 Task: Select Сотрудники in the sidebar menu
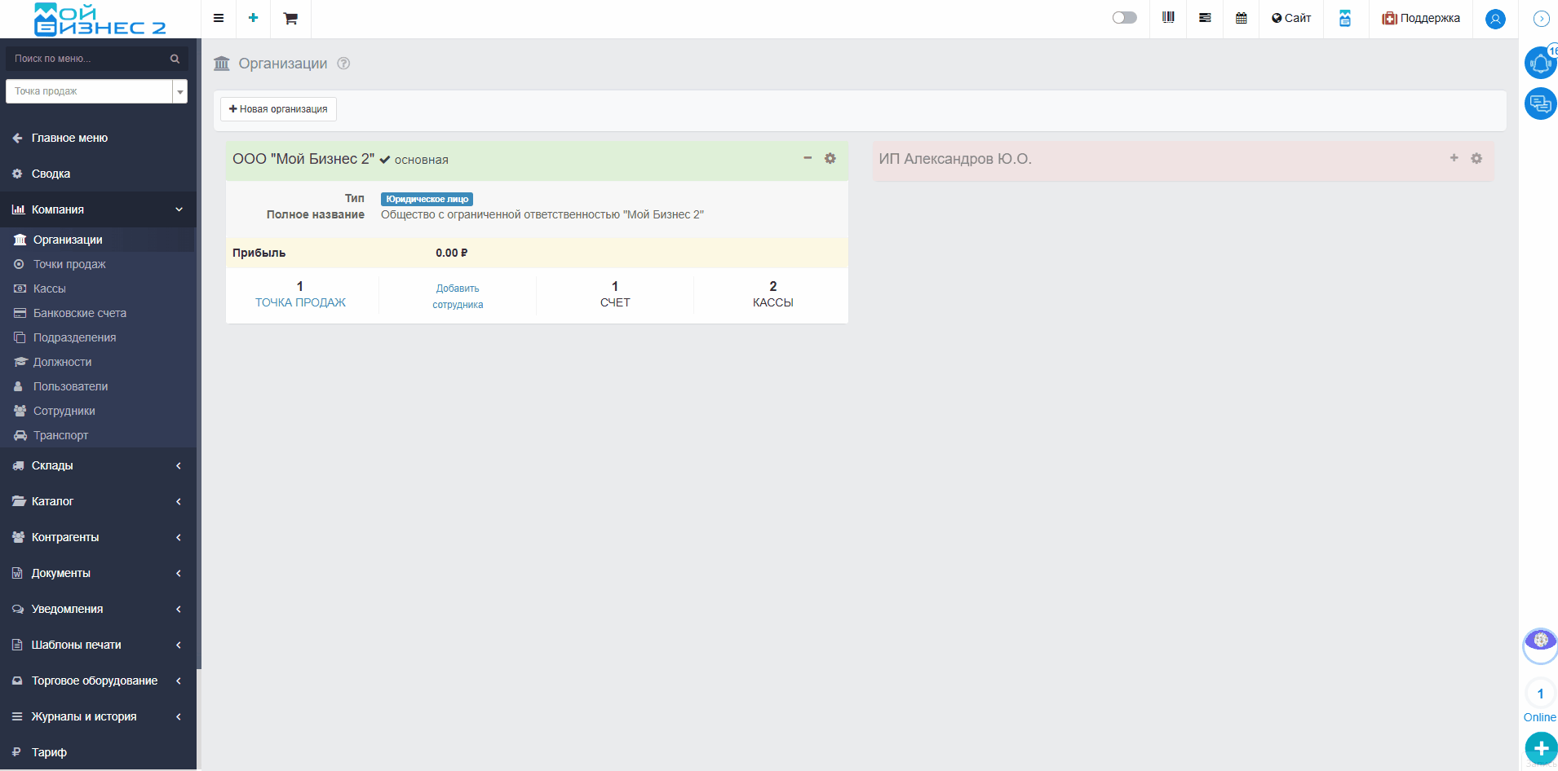click(64, 411)
